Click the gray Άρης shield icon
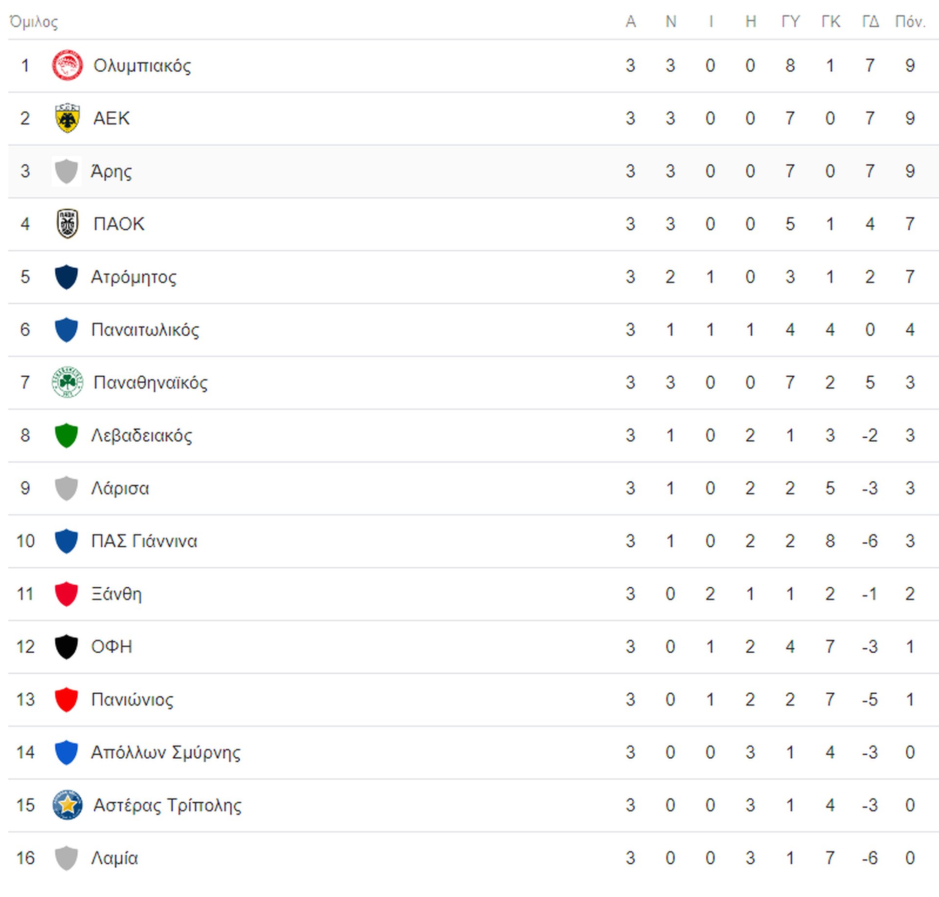939x897 pixels. pyautogui.click(x=67, y=171)
